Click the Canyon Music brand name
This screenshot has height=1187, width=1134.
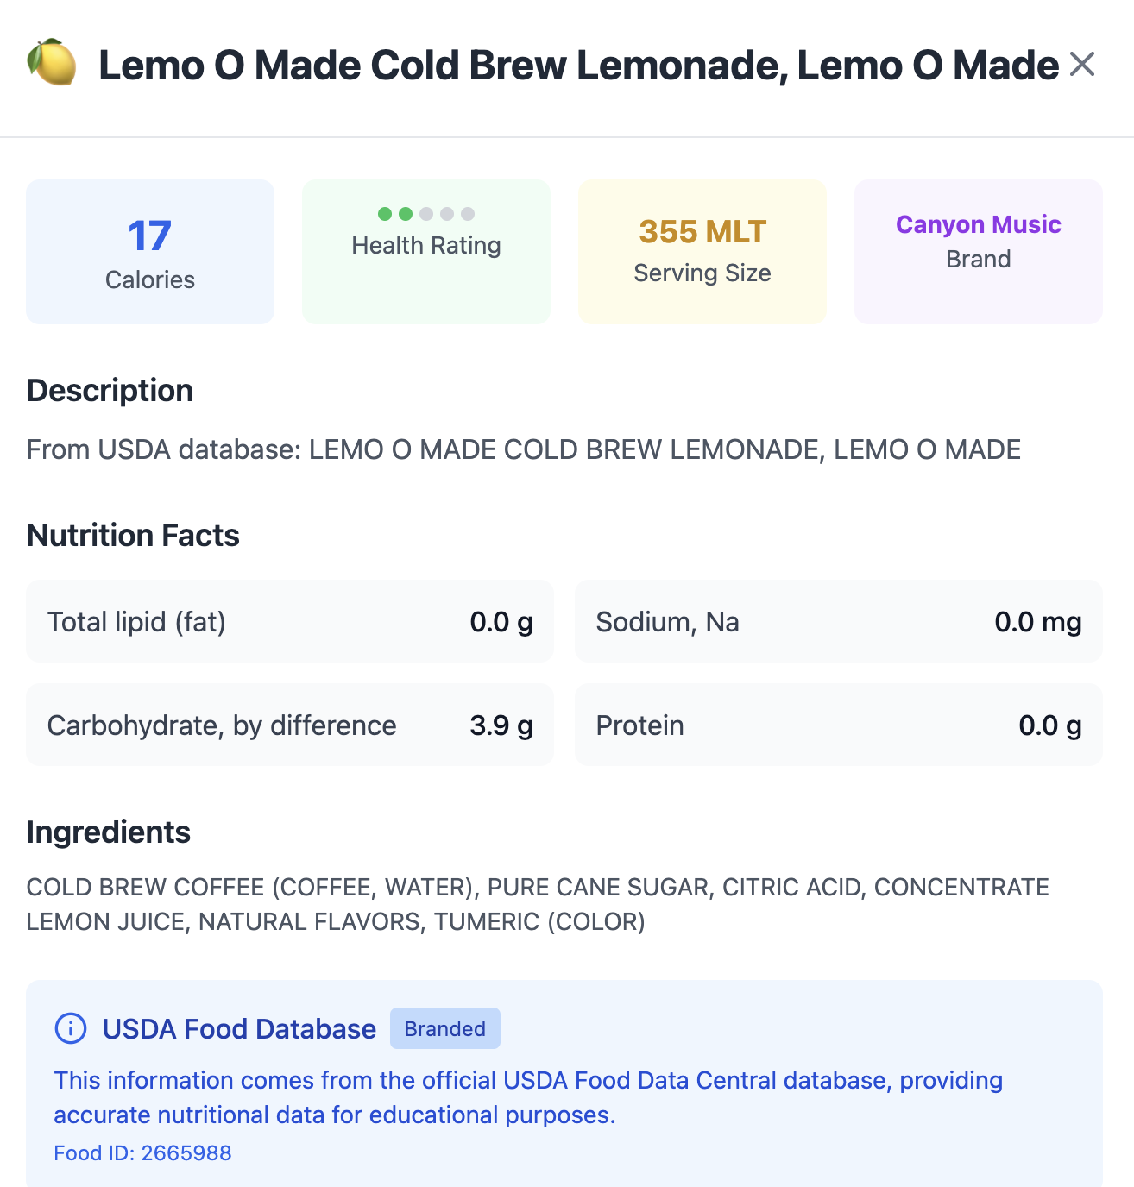[x=978, y=224]
